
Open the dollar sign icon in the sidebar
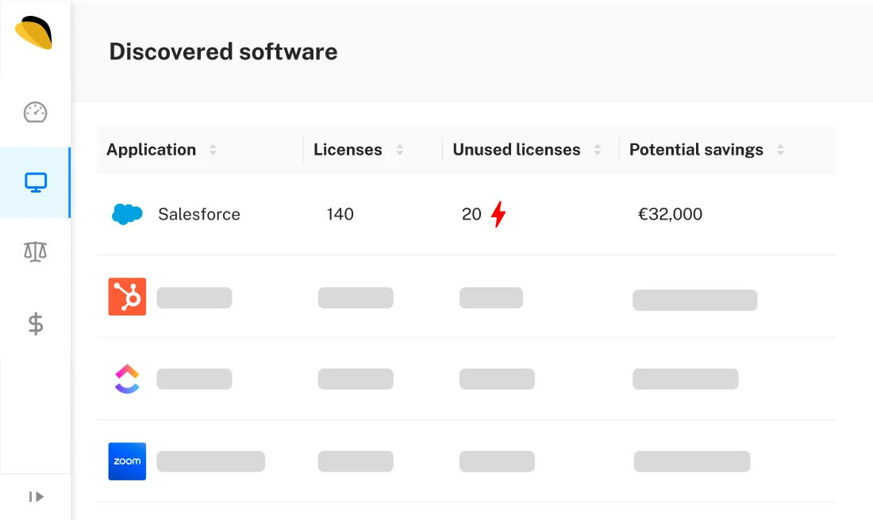click(35, 323)
